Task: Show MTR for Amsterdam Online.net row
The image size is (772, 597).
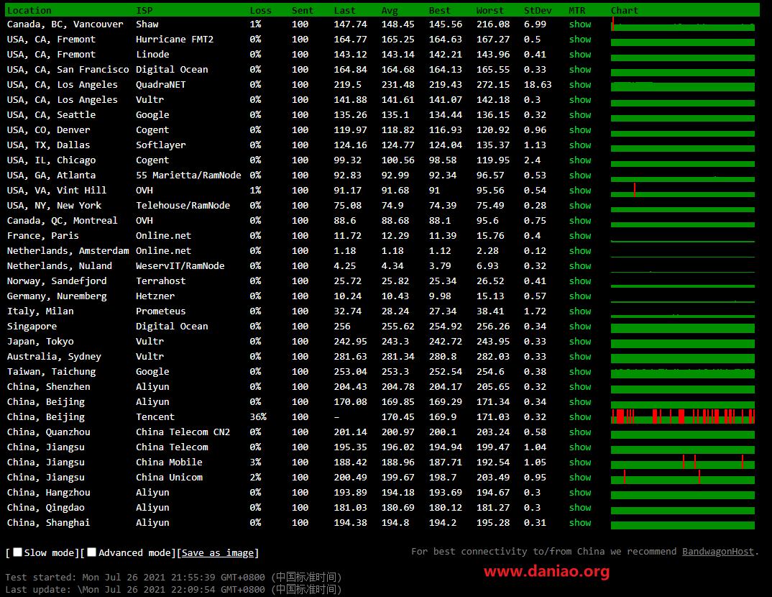Action: [x=580, y=251]
